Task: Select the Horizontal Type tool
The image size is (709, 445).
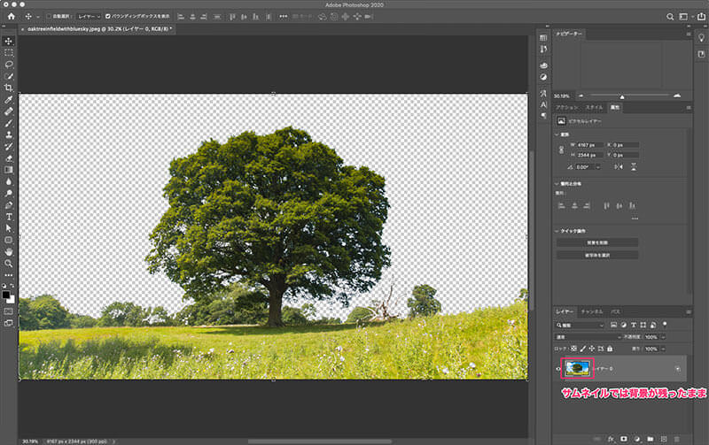Action: click(x=9, y=217)
